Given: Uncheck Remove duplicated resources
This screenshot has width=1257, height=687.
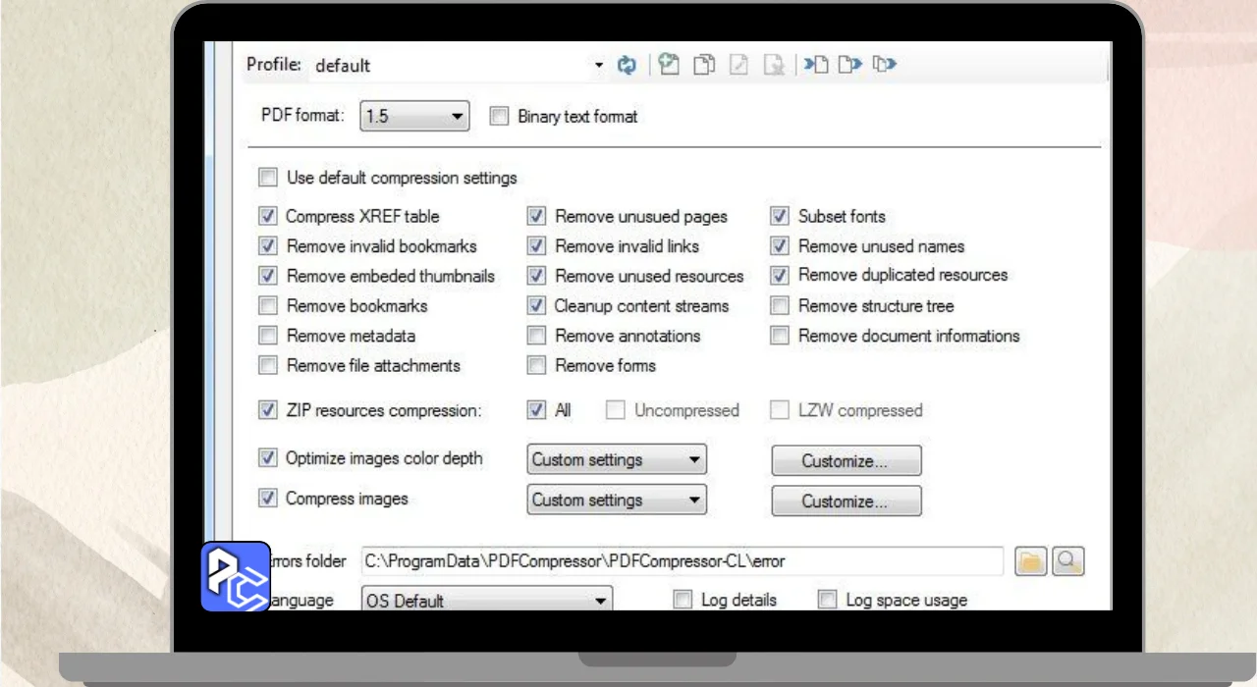Looking at the screenshot, I should (780, 275).
